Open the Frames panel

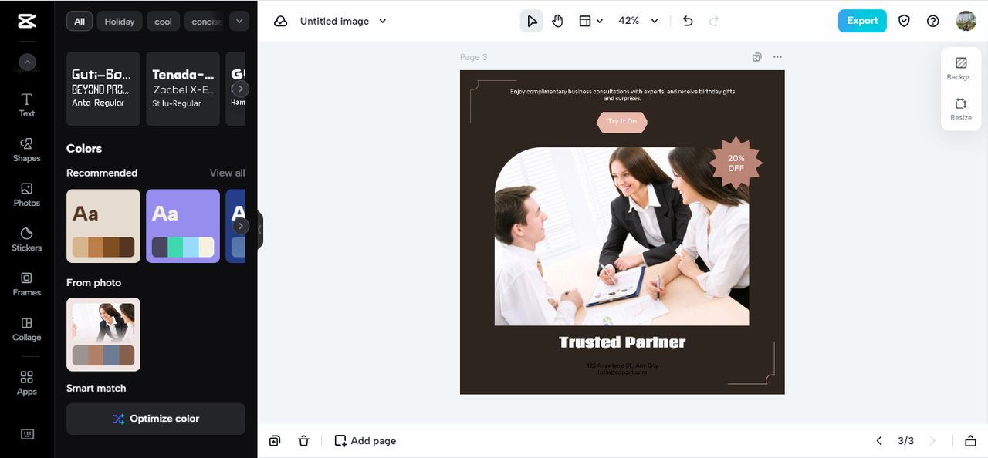pyautogui.click(x=27, y=284)
